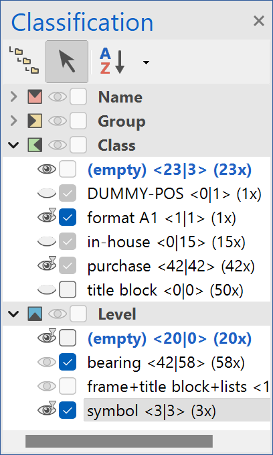This screenshot has height=455, width=273.
Task: Toggle visibility eye of Name category
Action: pos(57,97)
